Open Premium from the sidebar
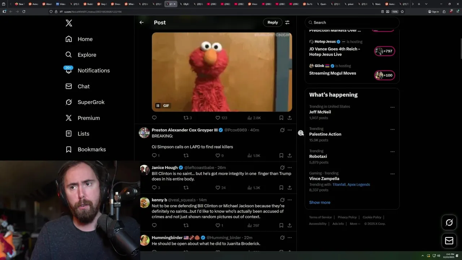462x260 pixels. (82, 118)
